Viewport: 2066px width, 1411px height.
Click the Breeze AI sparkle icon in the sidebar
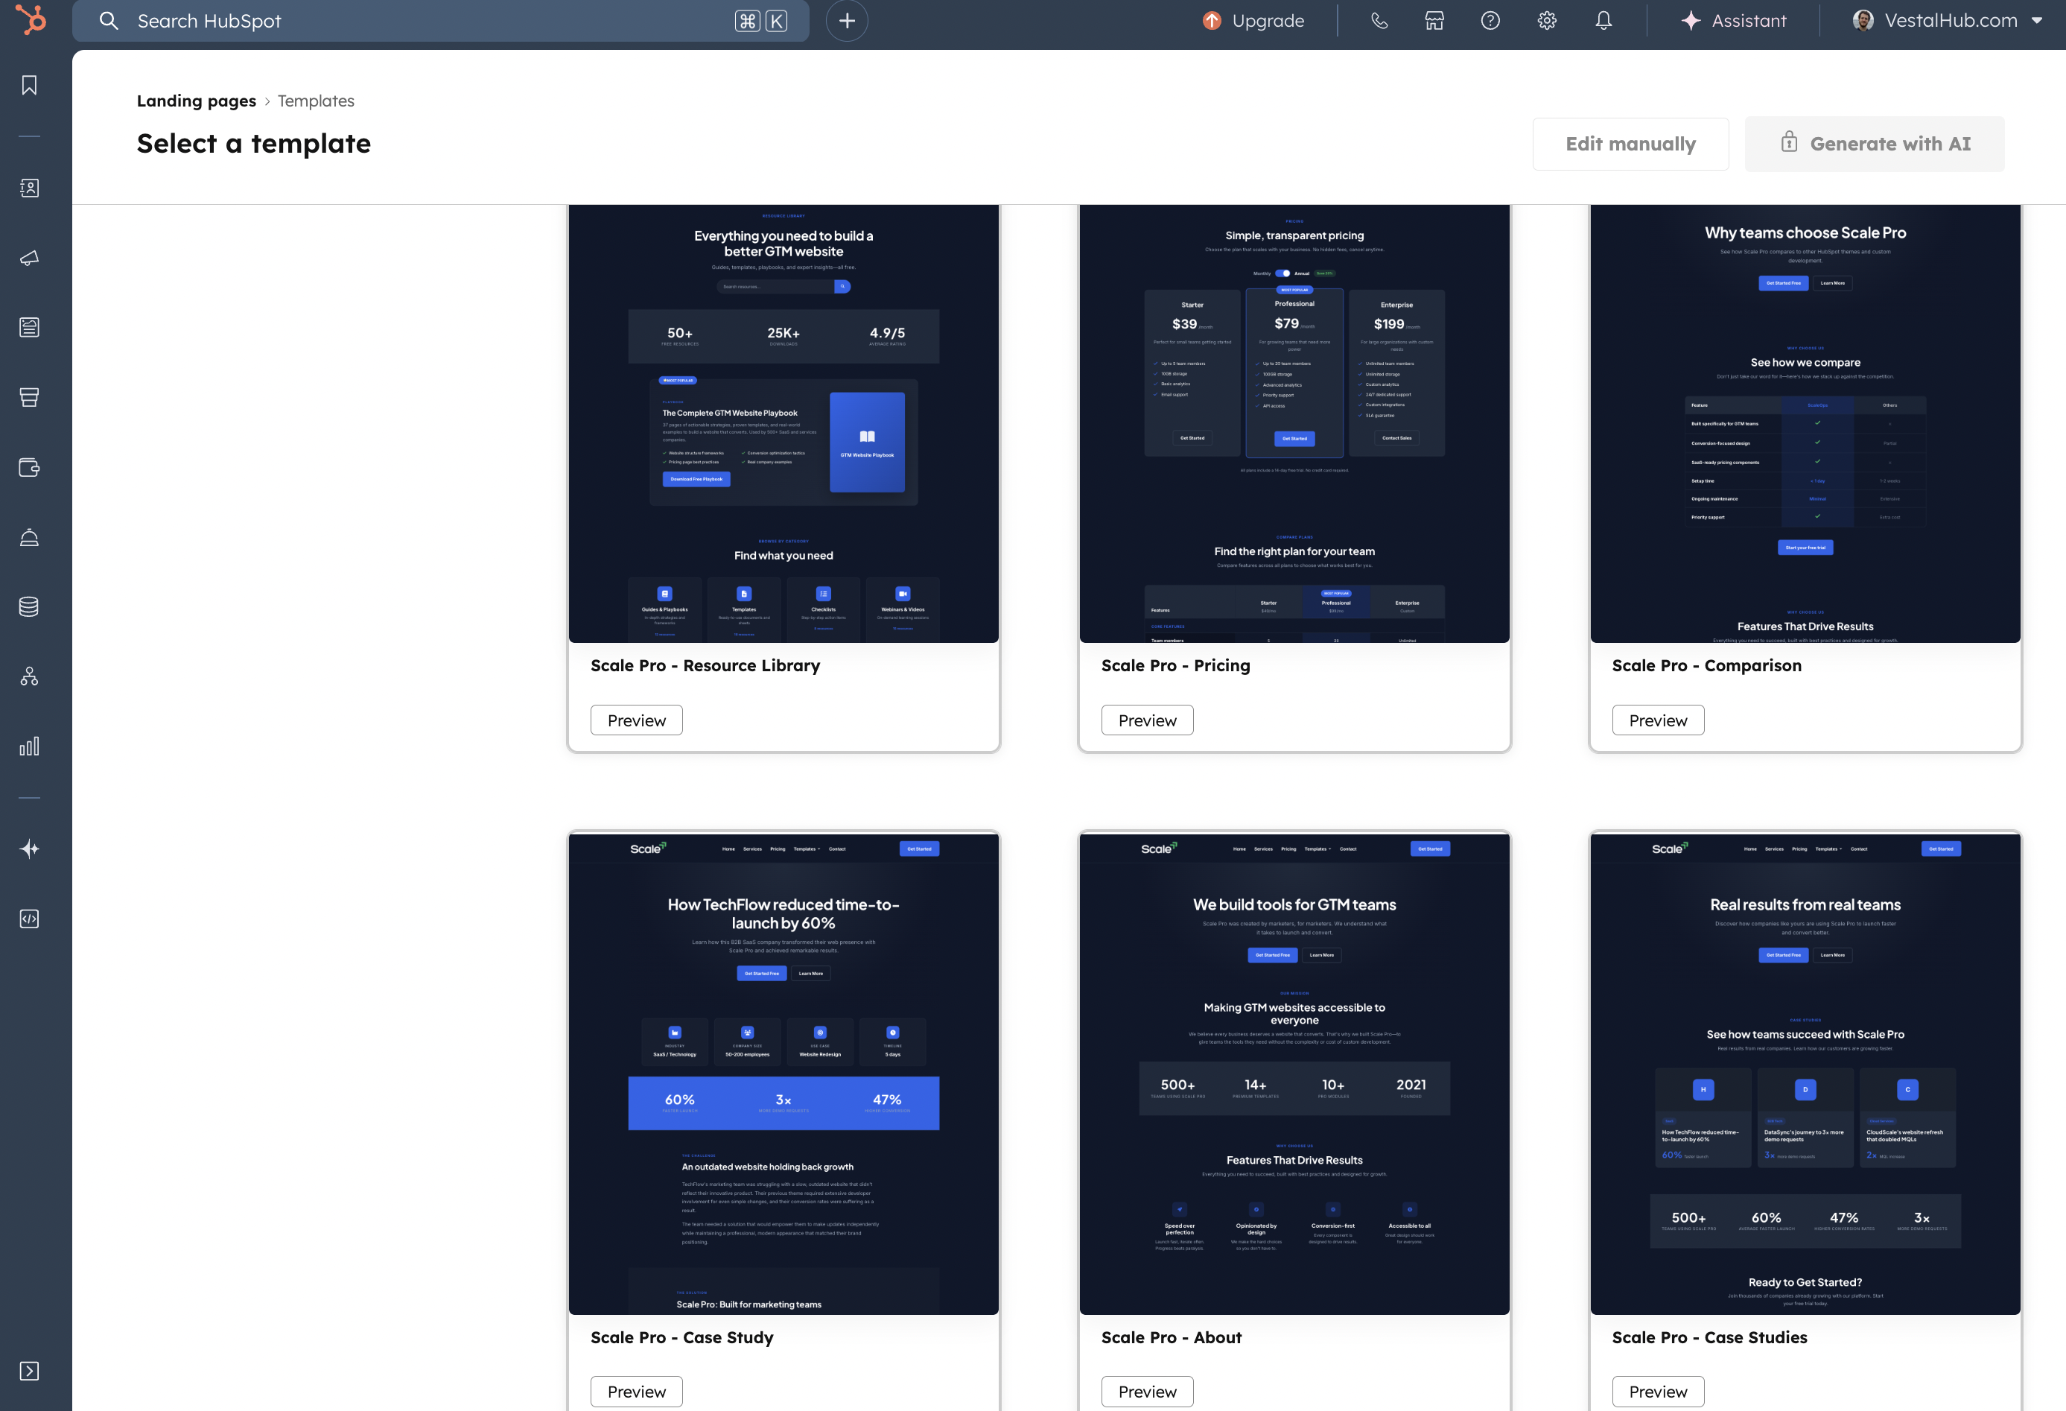[x=29, y=849]
